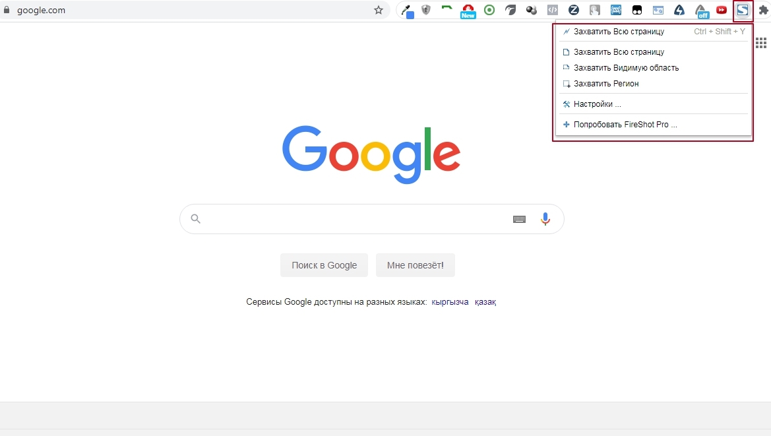View site info via the lock icon
This screenshot has height=436, width=771.
coord(7,10)
